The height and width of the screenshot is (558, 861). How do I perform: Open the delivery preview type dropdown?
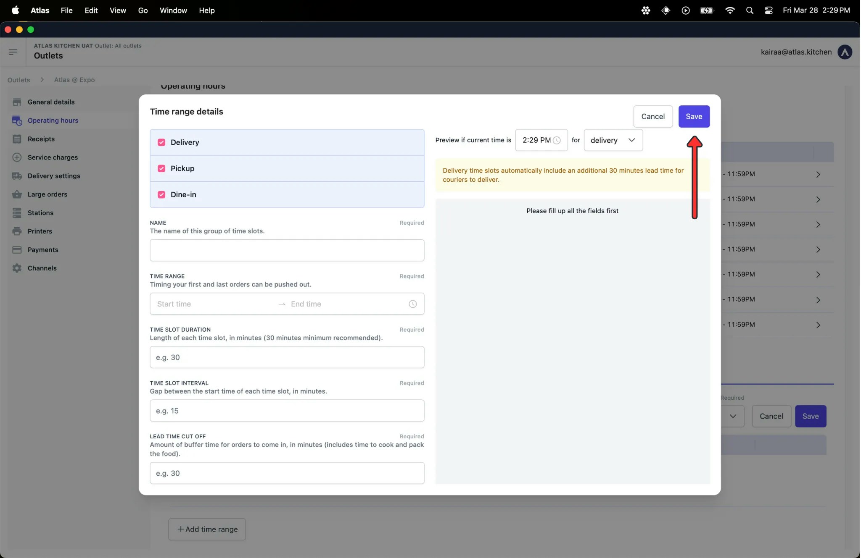click(613, 140)
